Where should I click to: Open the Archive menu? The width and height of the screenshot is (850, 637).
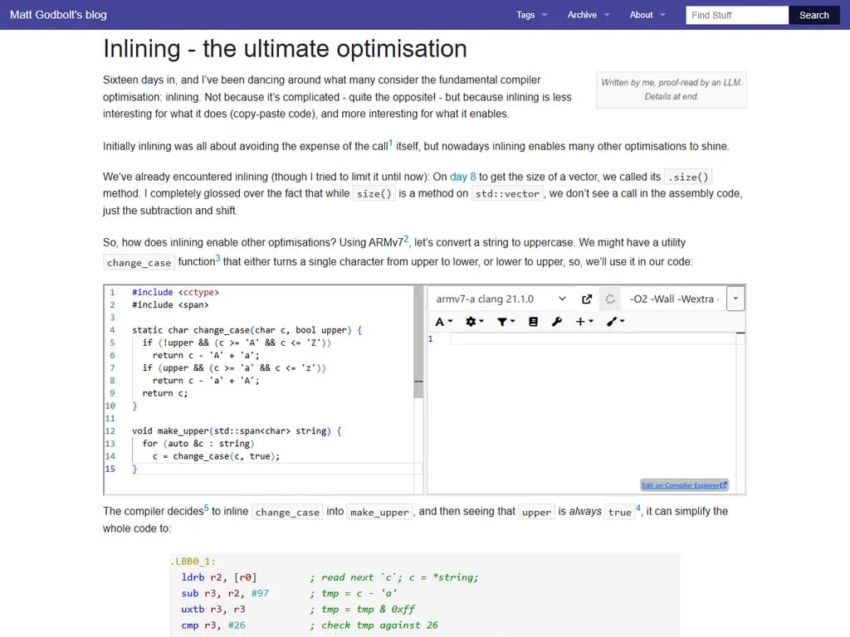588,15
